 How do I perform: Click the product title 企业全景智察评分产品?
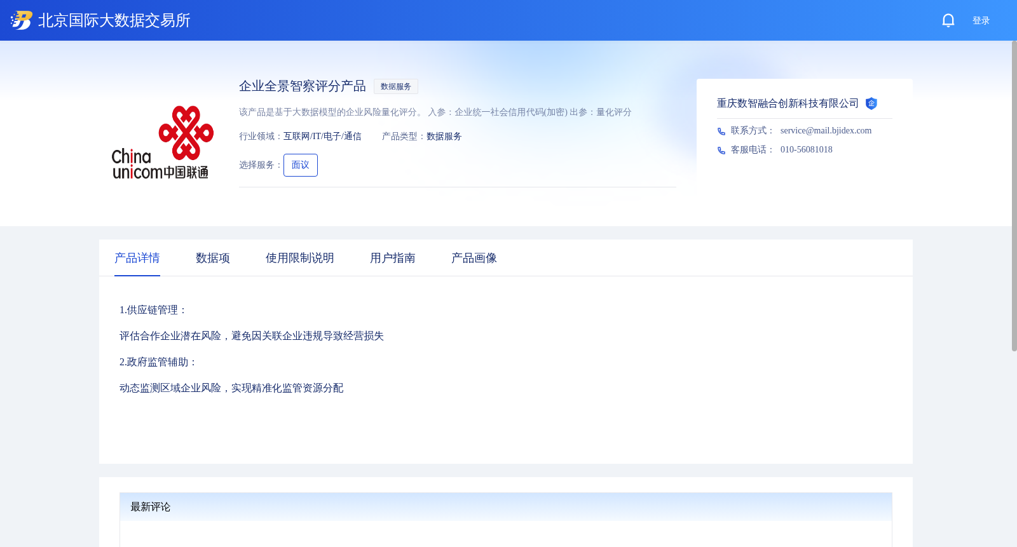(303, 86)
